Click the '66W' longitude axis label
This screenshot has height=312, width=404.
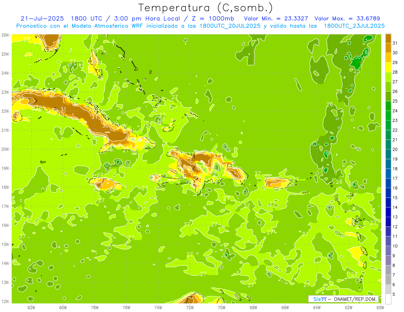pos(285,307)
